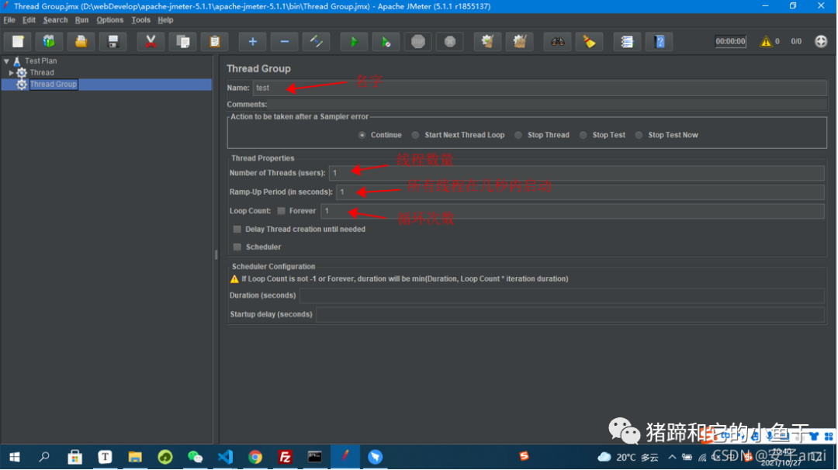The width and height of the screenshot is (838, 470).
Task: Open the Help menu
Action: coord(165,19)
